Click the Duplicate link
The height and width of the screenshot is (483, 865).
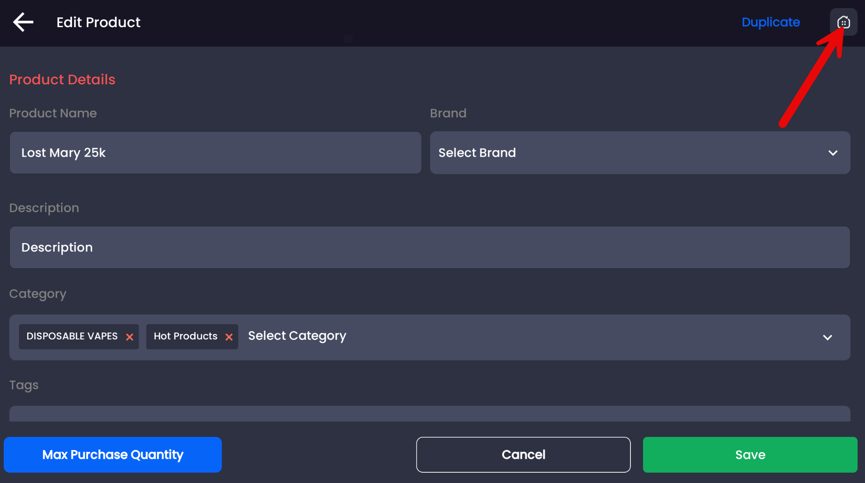[x=770, y=22]
